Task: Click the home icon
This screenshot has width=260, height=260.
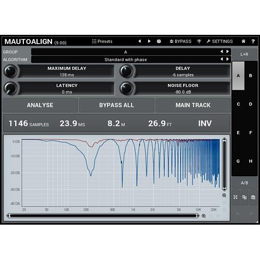Action: [x=243, y=41]
